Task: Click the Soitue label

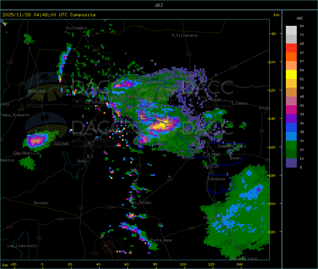Action: pos(188,158)
